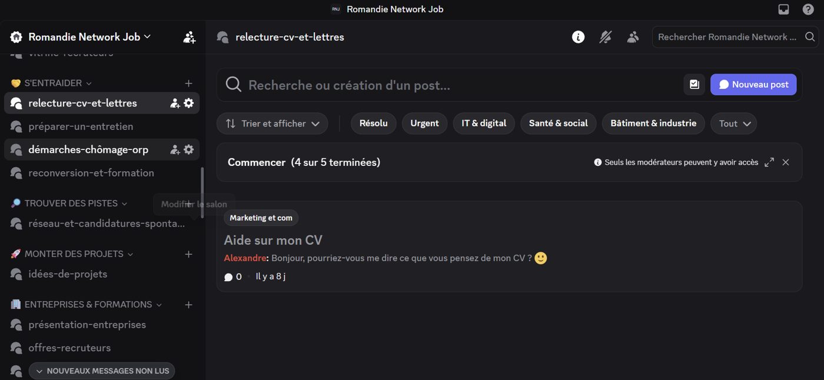Image resolution: width=824 pixels, height=380 pixels.
Task: Click the reply count bubble icon on post
Action: [x=228, y=277]
